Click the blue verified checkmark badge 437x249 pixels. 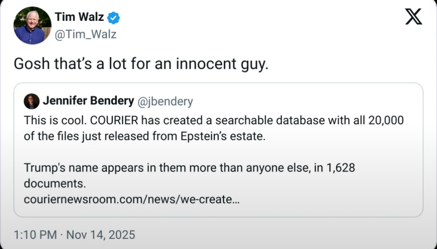click(x=114, y=18)
